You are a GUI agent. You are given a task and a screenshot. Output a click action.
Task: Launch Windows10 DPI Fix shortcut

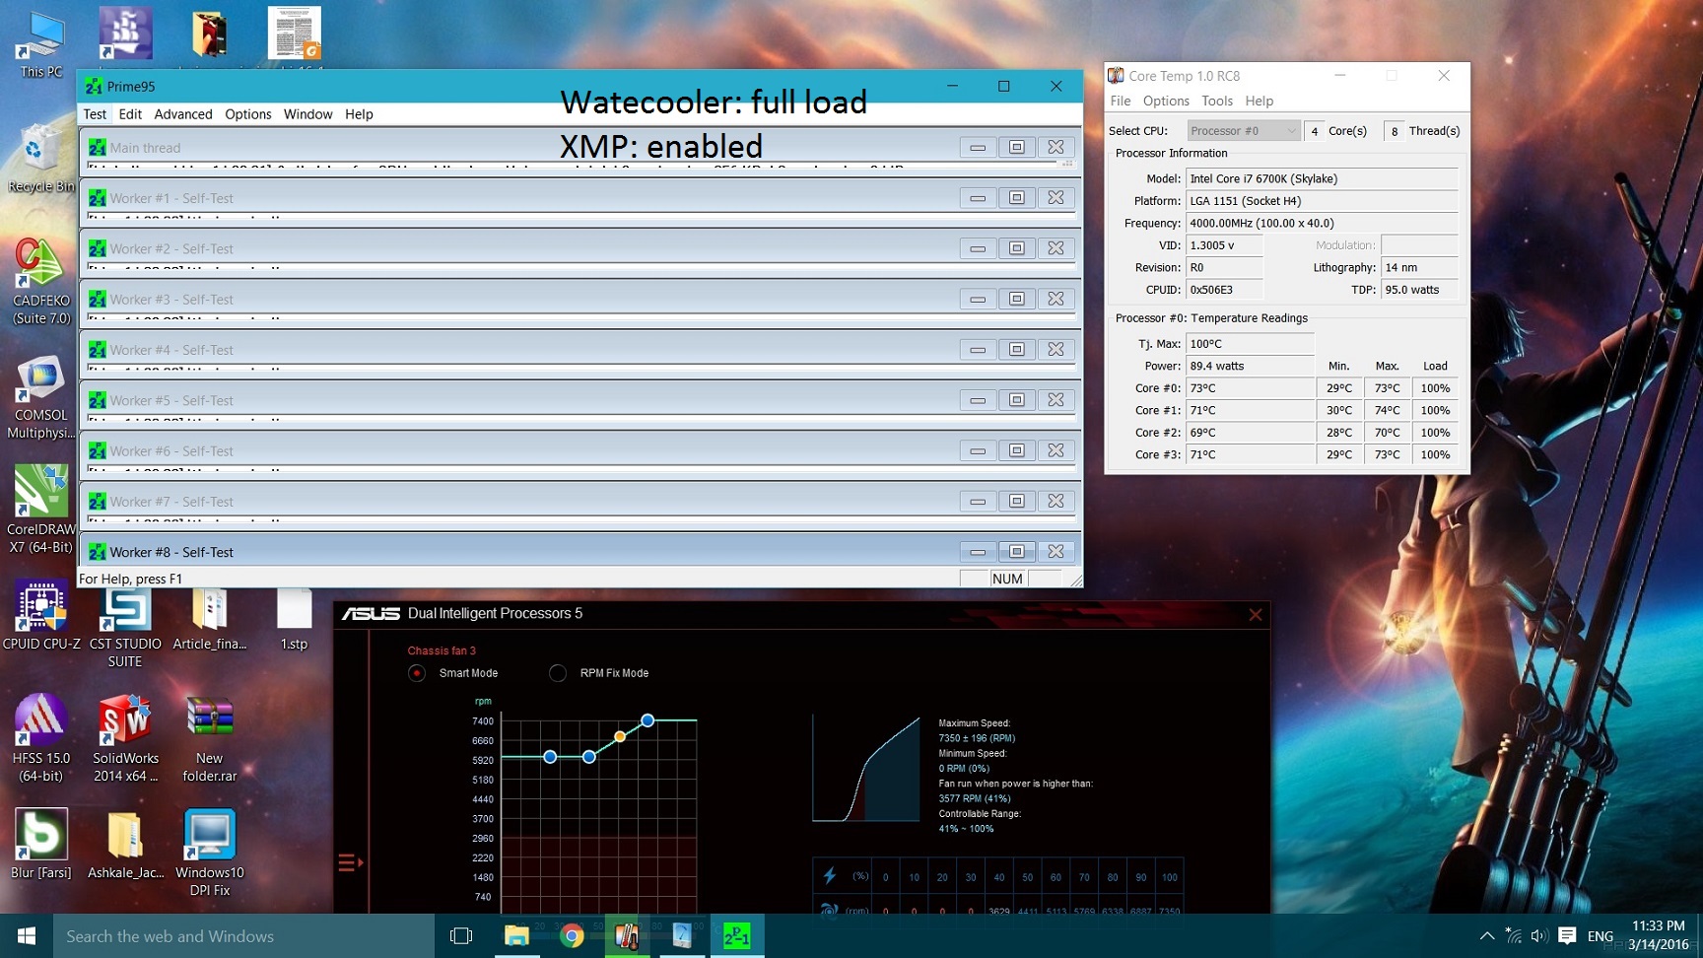coord(209,854)
